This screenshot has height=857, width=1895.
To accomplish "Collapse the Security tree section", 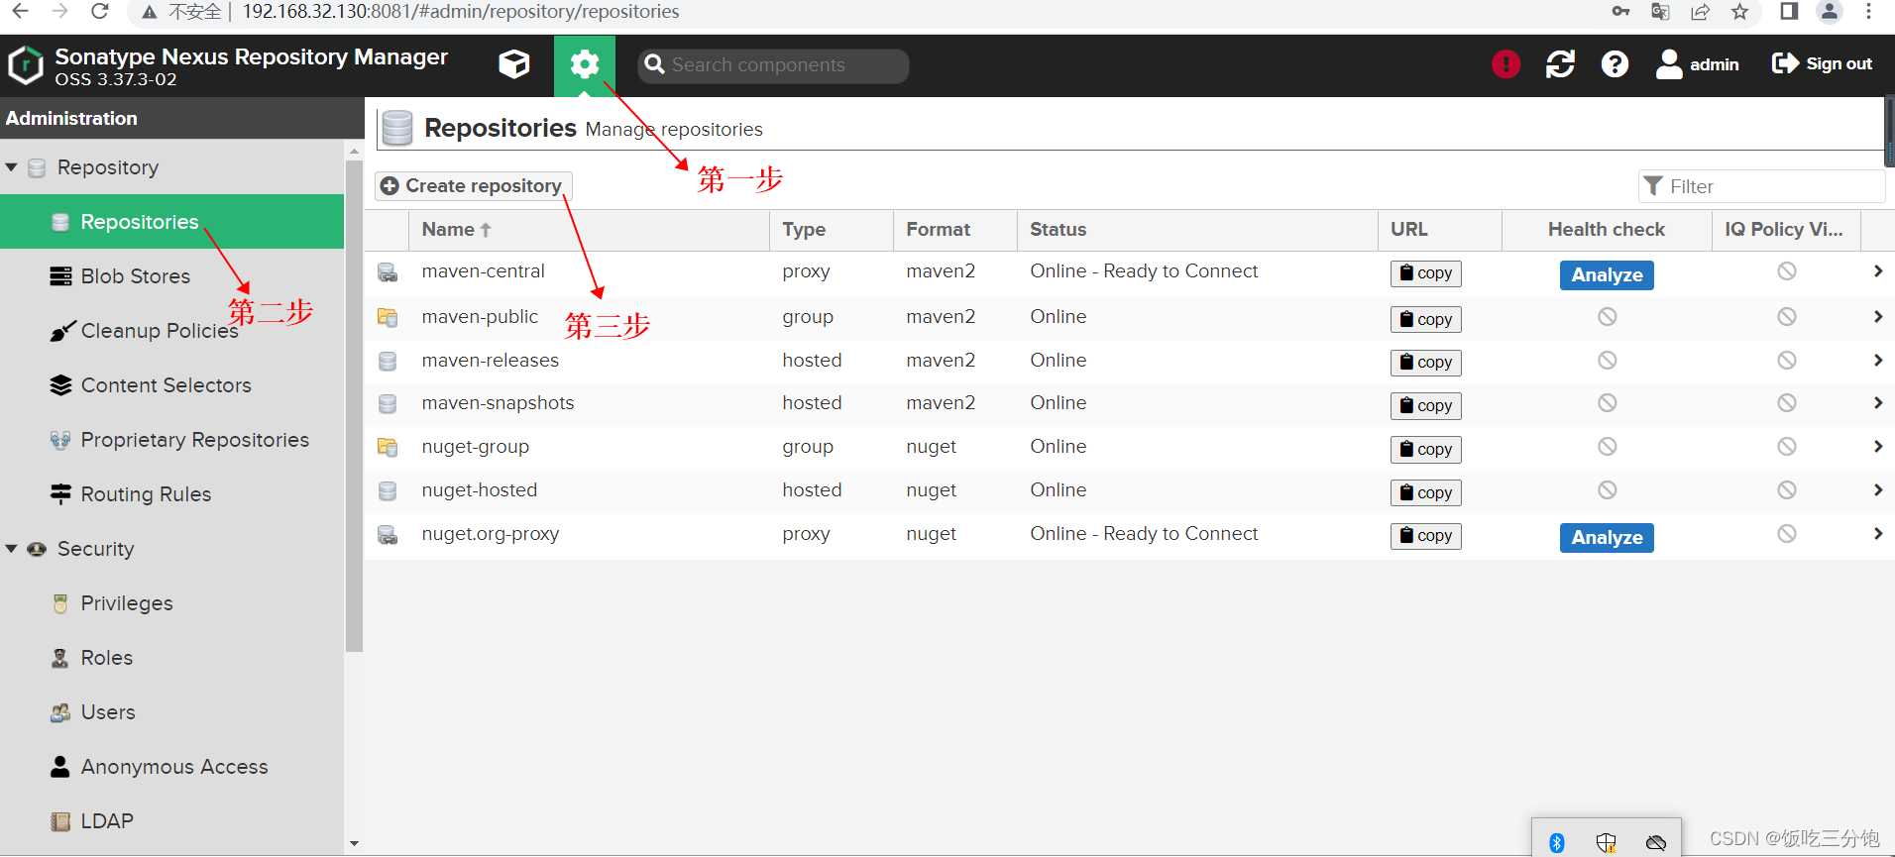I will coord(12,549).
